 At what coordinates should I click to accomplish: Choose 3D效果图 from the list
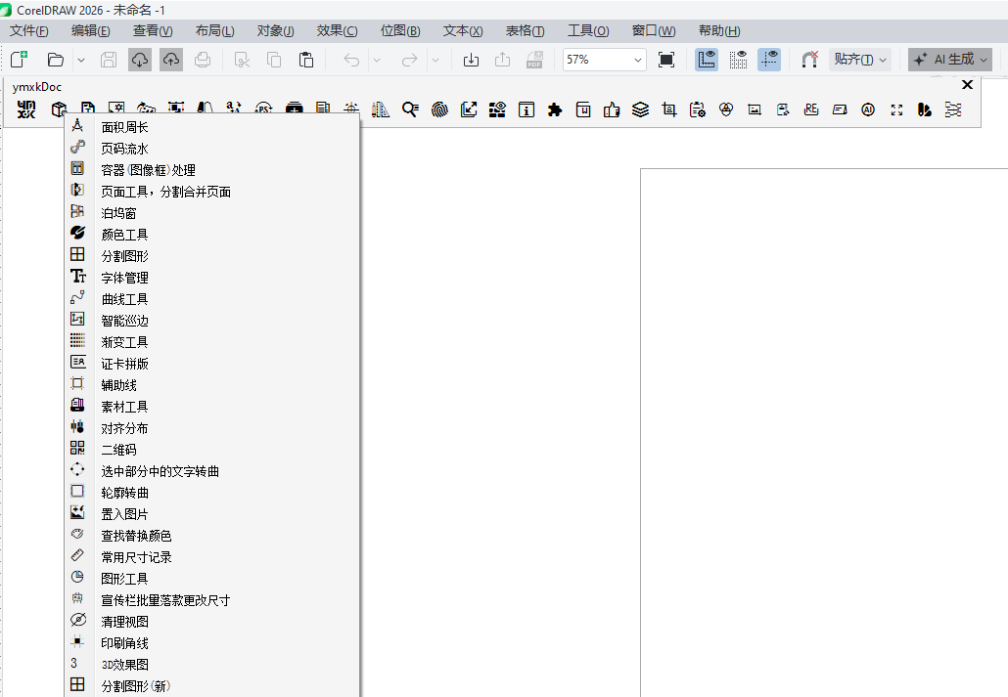point(212,665)
